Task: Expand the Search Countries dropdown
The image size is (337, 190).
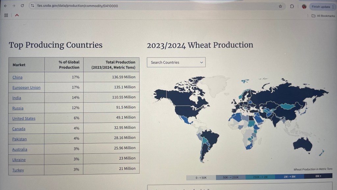Action: pos(176,62)
